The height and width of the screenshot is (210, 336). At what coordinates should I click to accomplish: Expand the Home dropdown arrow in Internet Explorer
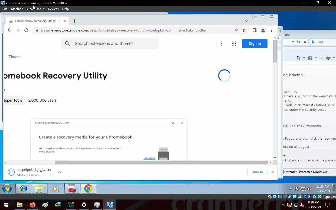click(x=304, y=58)
